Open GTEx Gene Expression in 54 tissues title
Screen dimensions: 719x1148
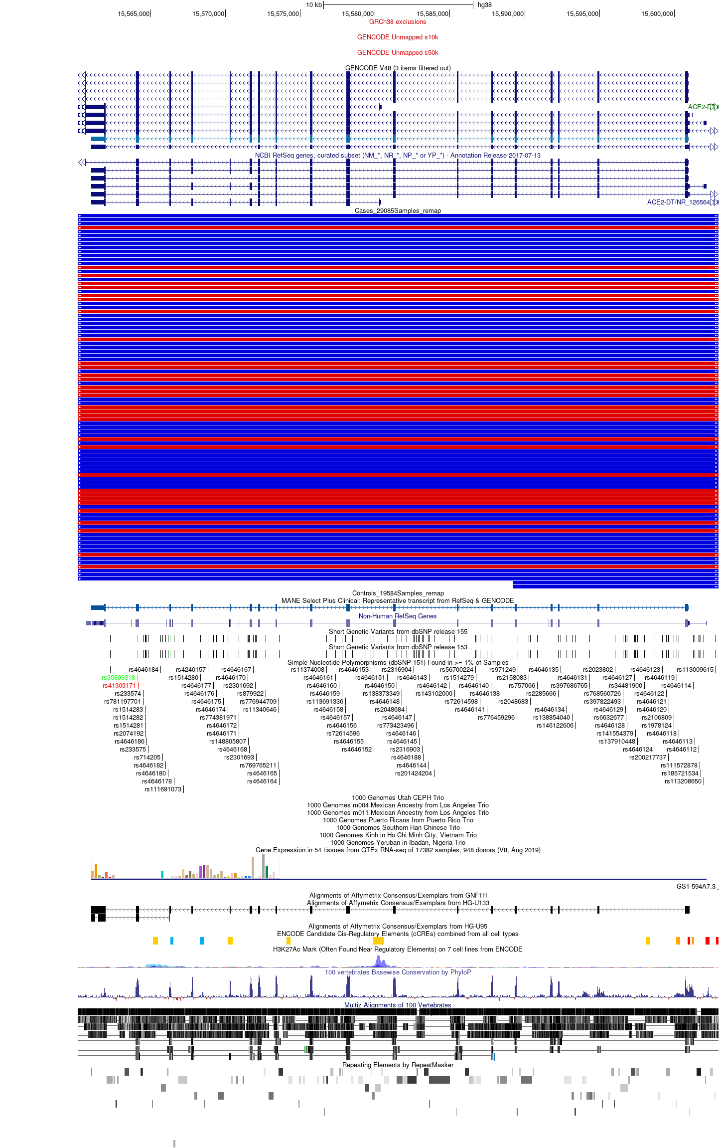(397, 850)
